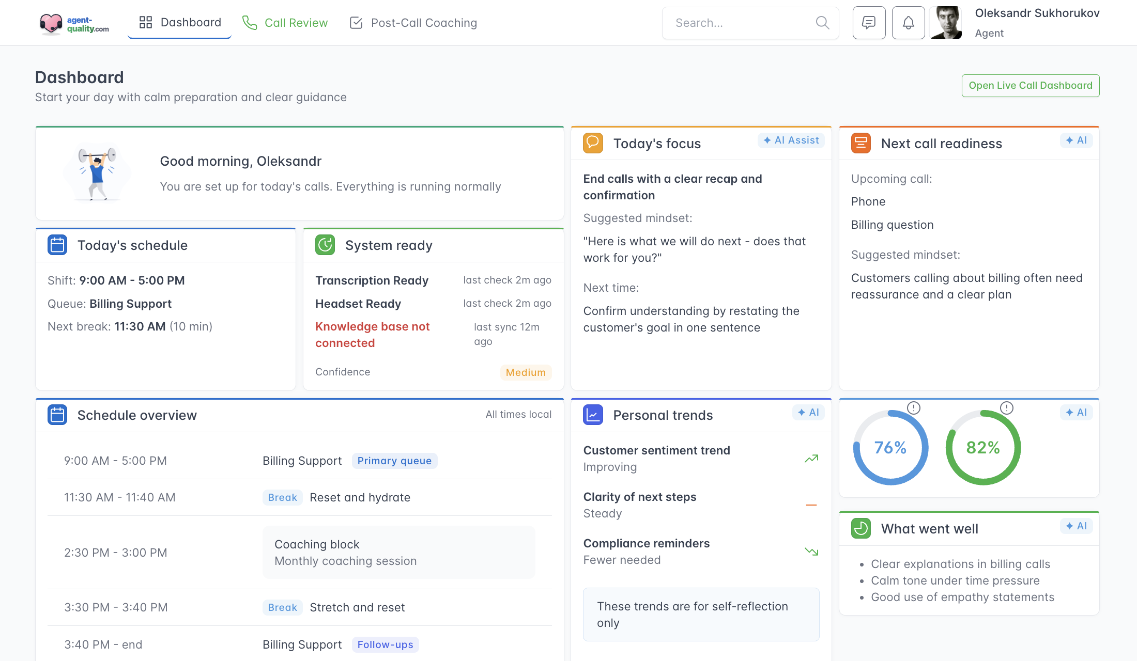The image size is (1137, 661).
Task: Click the System ready green icon
Action: tap(325, 245)
